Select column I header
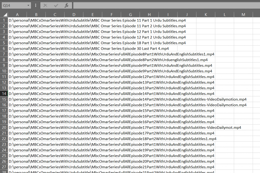This screenshot has width=260, height=173. coord(168,14)
